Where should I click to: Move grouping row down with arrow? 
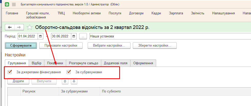[74, 81]
